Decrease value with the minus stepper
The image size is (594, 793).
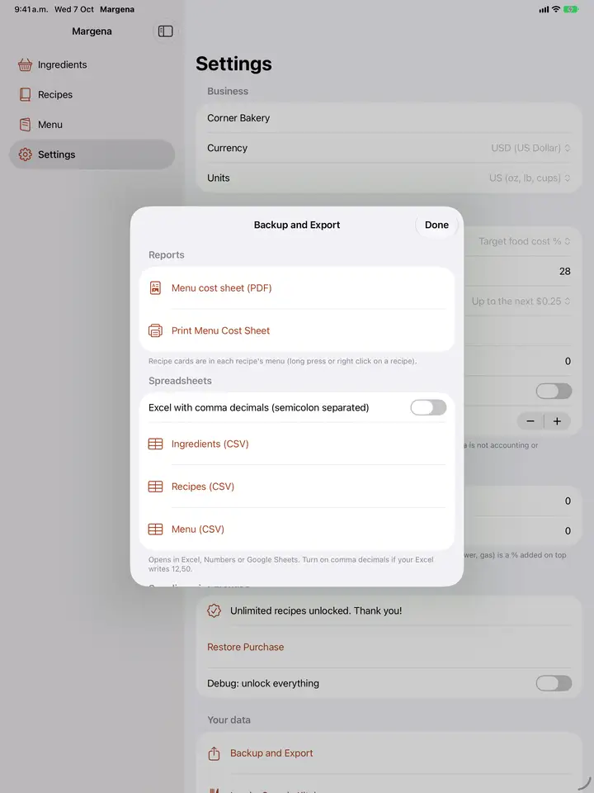[x=530, y=421]
